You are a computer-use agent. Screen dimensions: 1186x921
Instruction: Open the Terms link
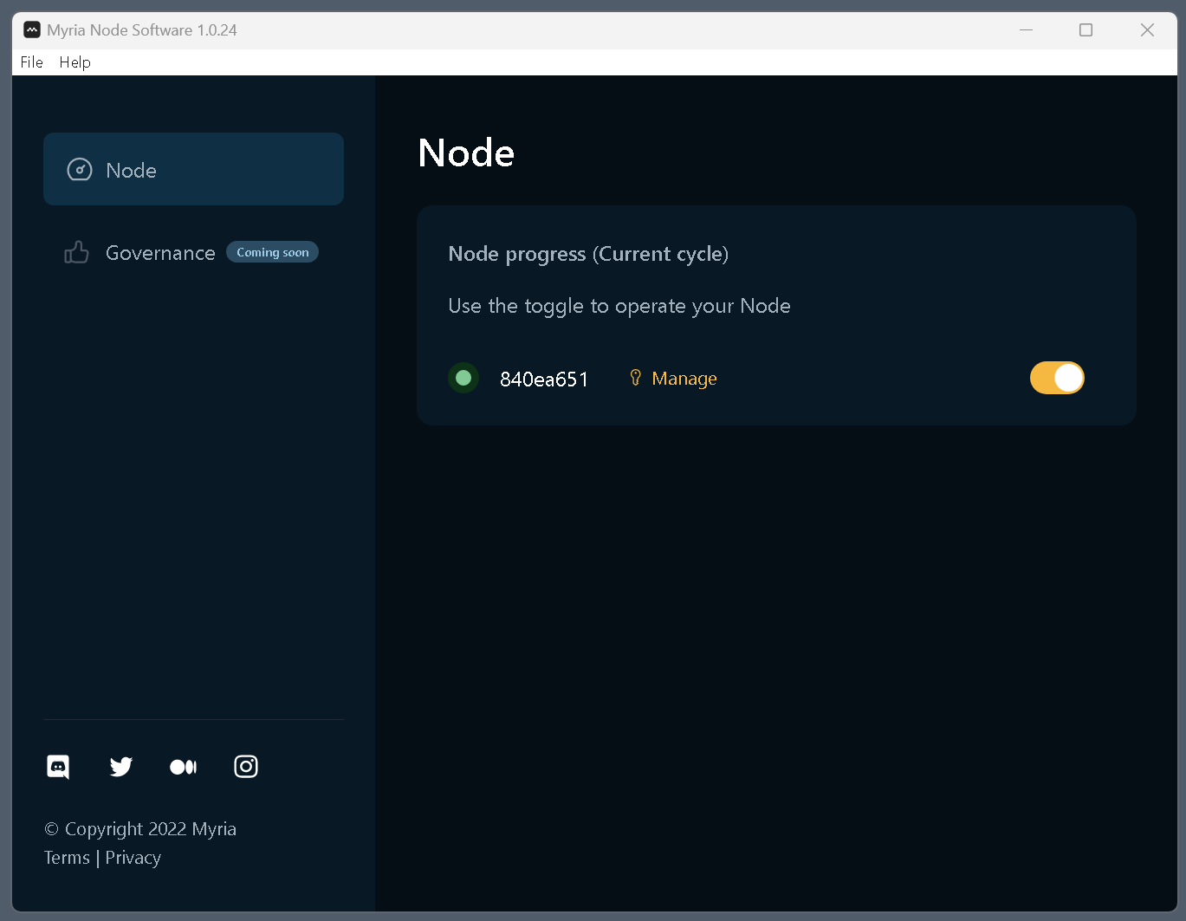tap(67, 858)
